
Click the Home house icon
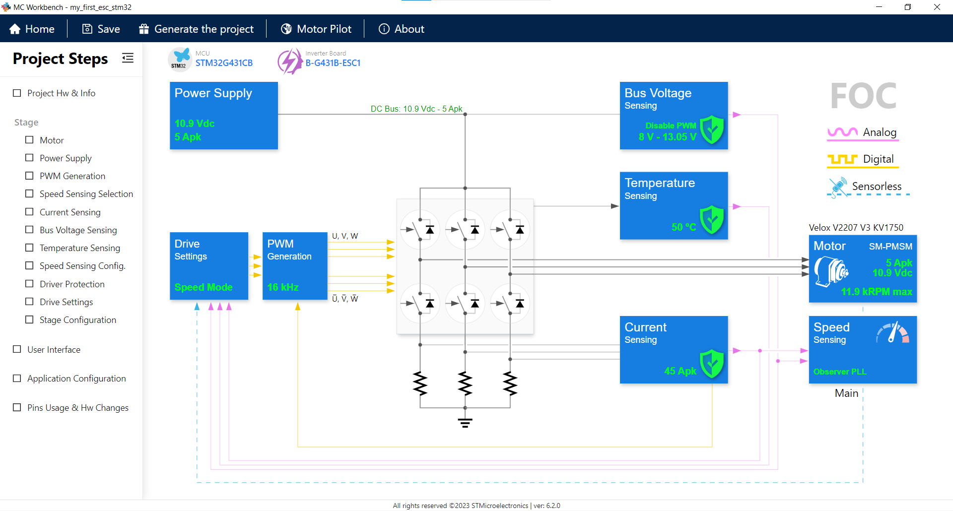click(15, 29)
